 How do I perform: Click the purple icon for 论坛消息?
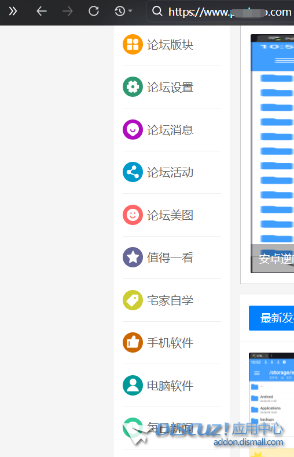(x=133, y=129)
